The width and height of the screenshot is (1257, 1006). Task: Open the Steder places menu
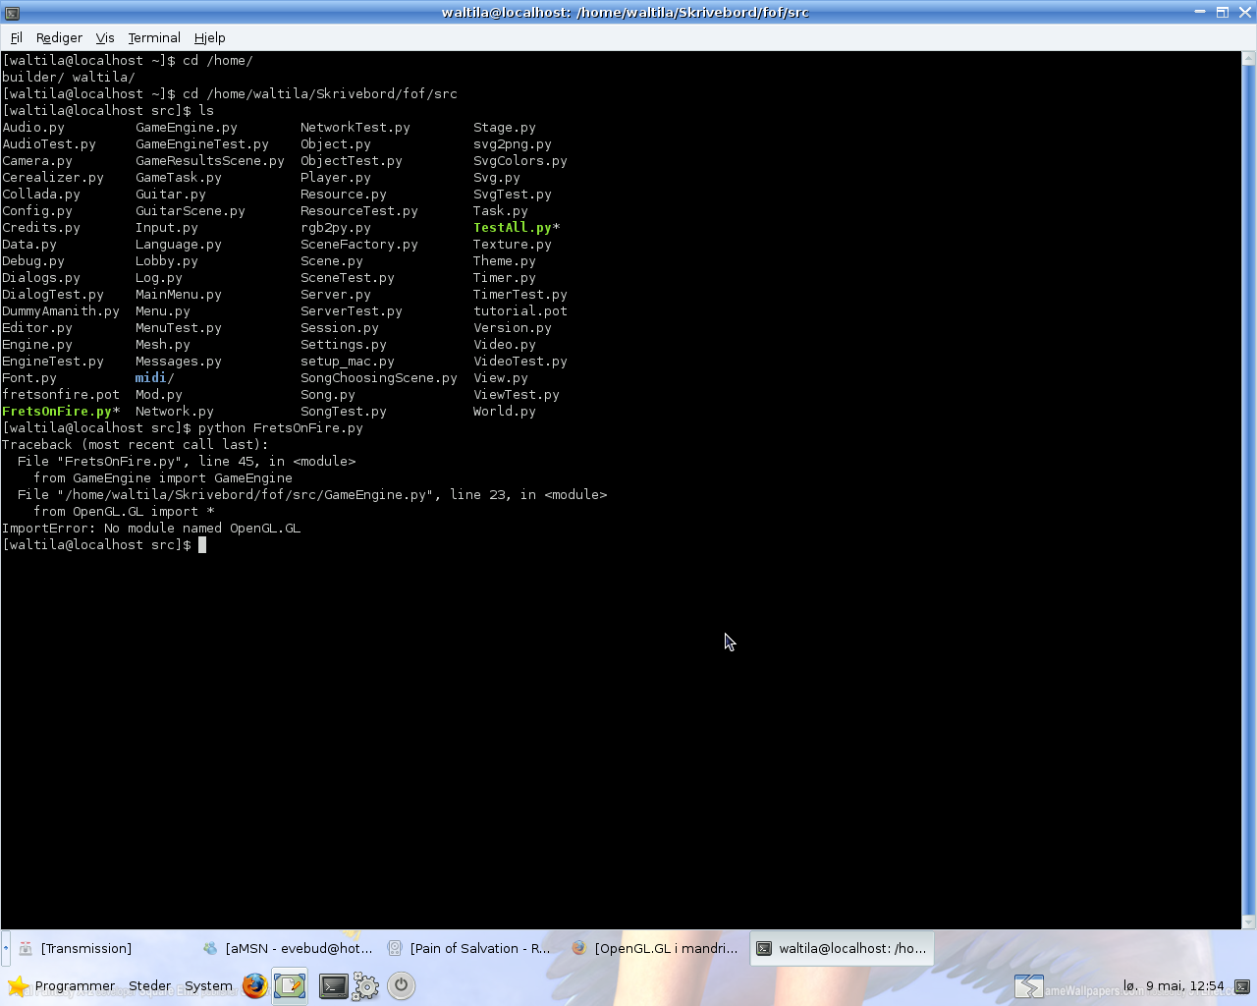point(149,985)
